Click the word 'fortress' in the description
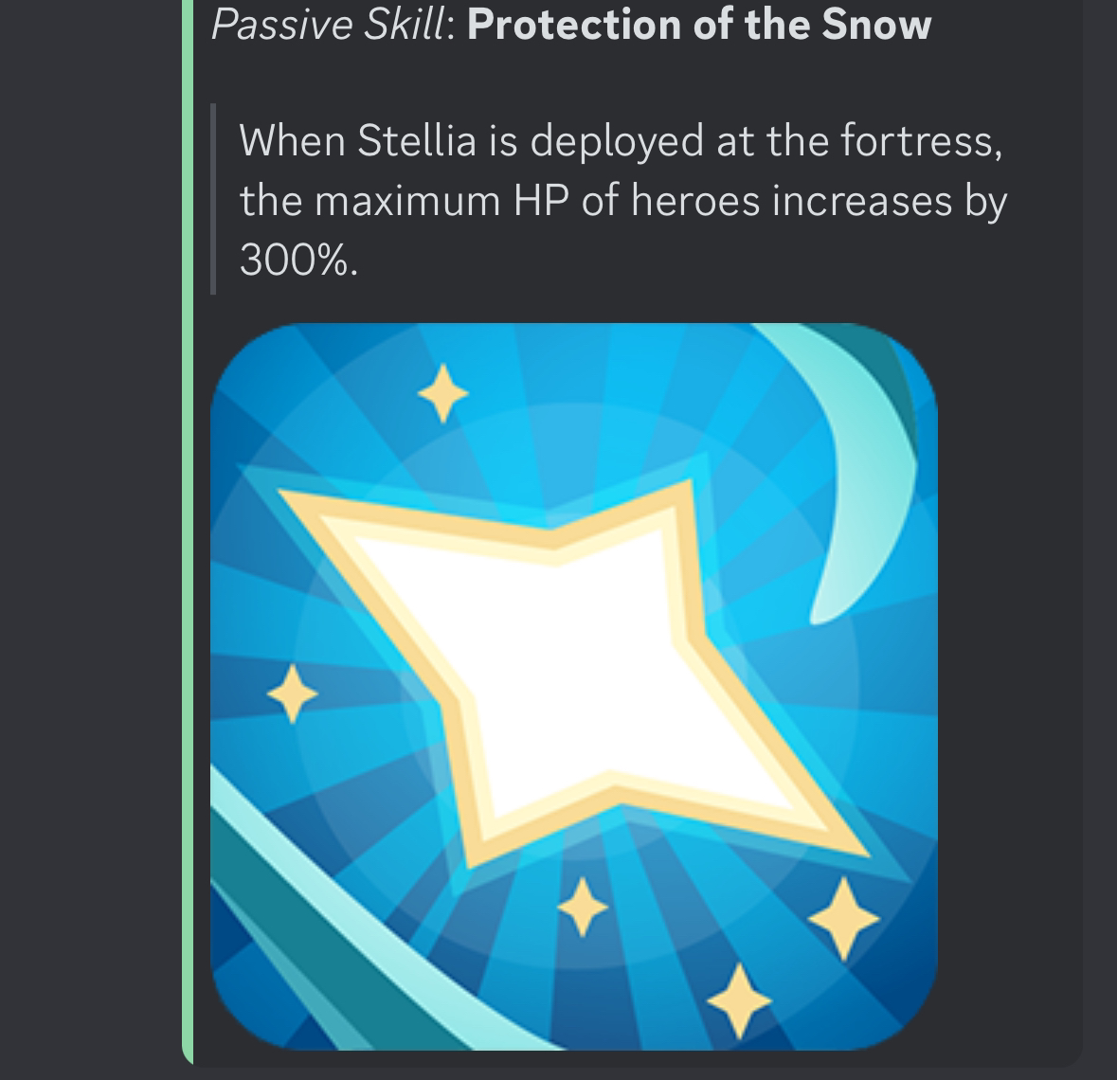Image resolution: width=1117 pixels, height=1080 pixels. (915, 140)
